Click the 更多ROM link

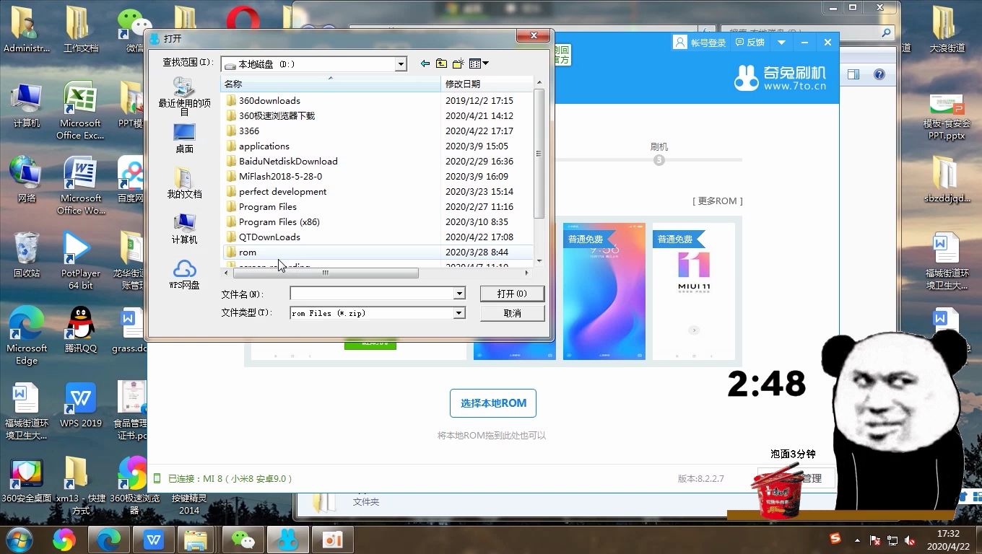click(x=717, y=201)
